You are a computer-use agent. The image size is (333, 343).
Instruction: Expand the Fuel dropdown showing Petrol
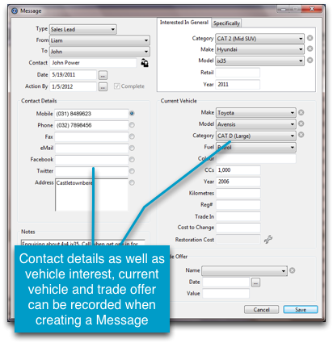coord(256,147)
